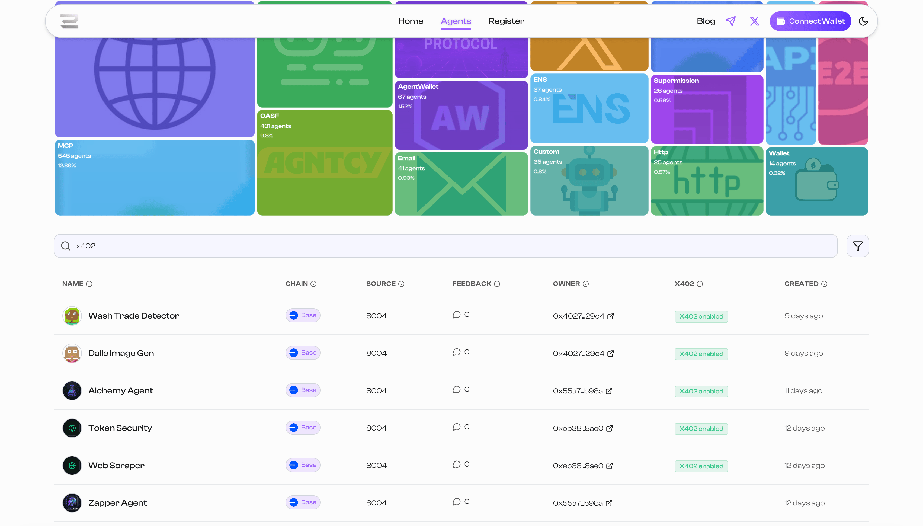Open the Zapper Agent name link
This screenshot has height=526, width=923.
(x=117, y=503)
